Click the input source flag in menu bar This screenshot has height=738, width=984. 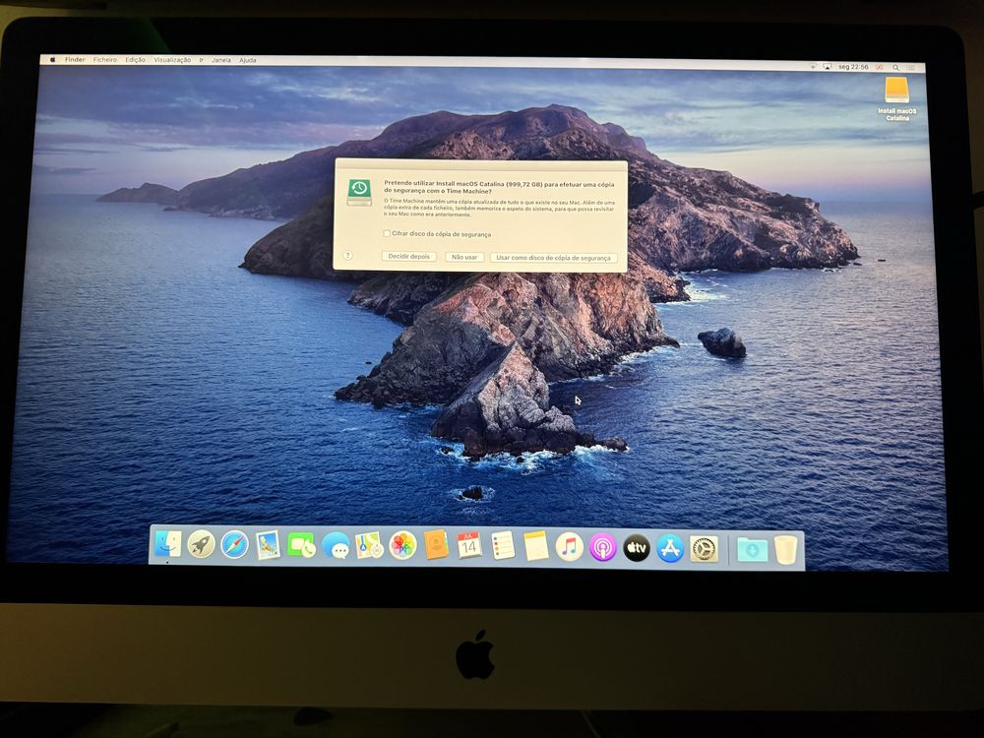click(879, 67)
